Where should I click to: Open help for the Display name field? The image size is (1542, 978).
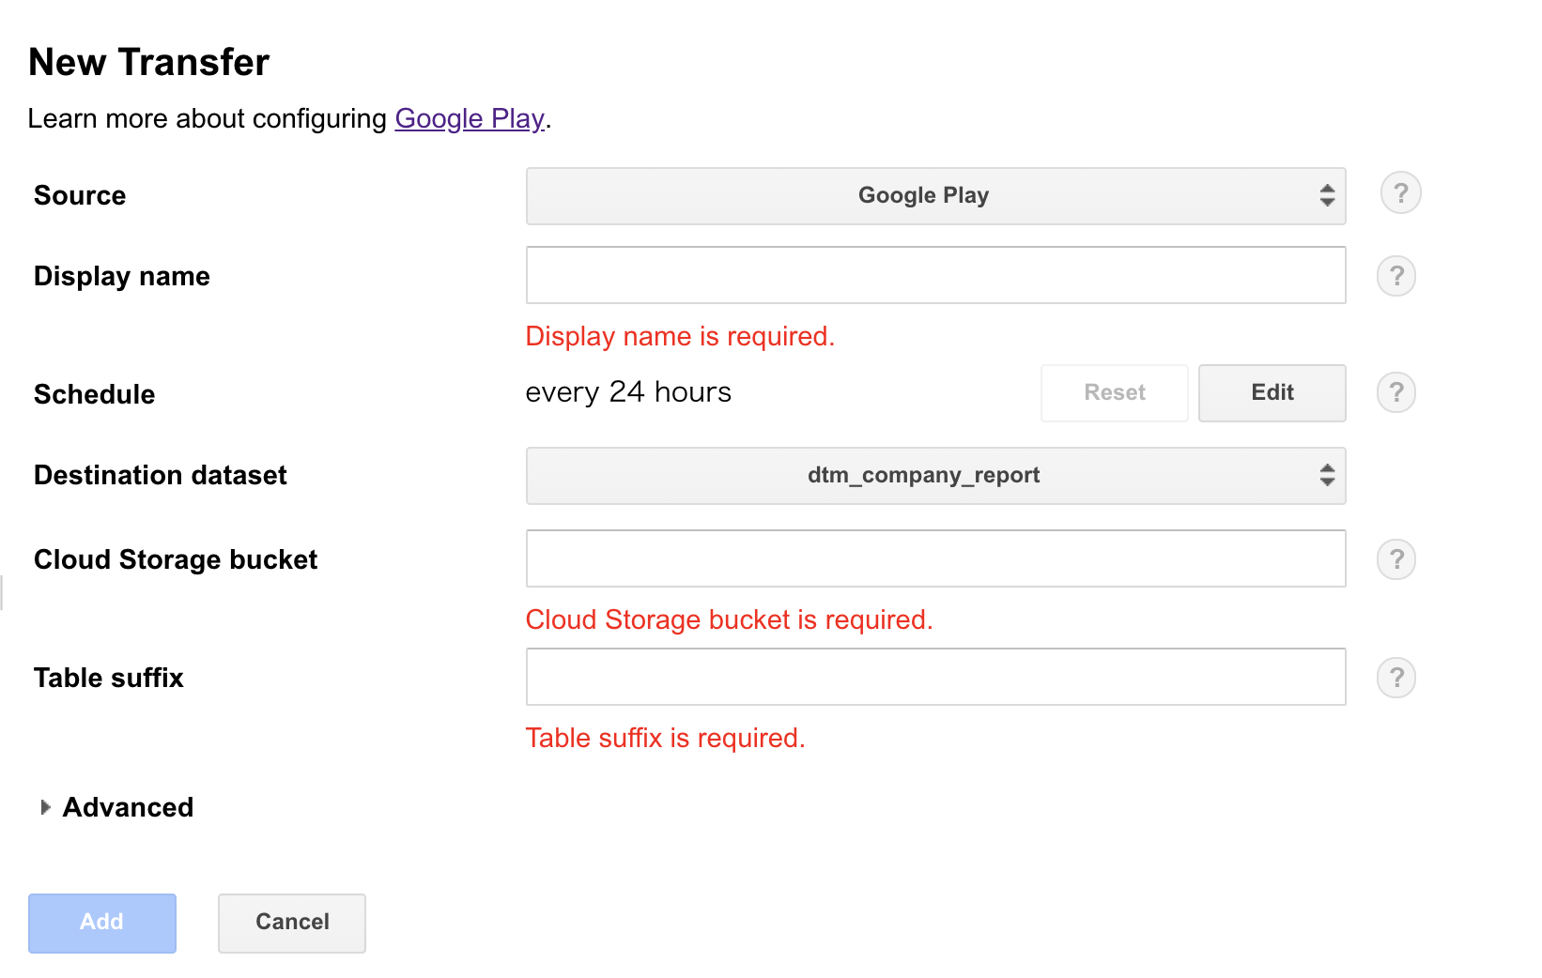point(1396,276)
